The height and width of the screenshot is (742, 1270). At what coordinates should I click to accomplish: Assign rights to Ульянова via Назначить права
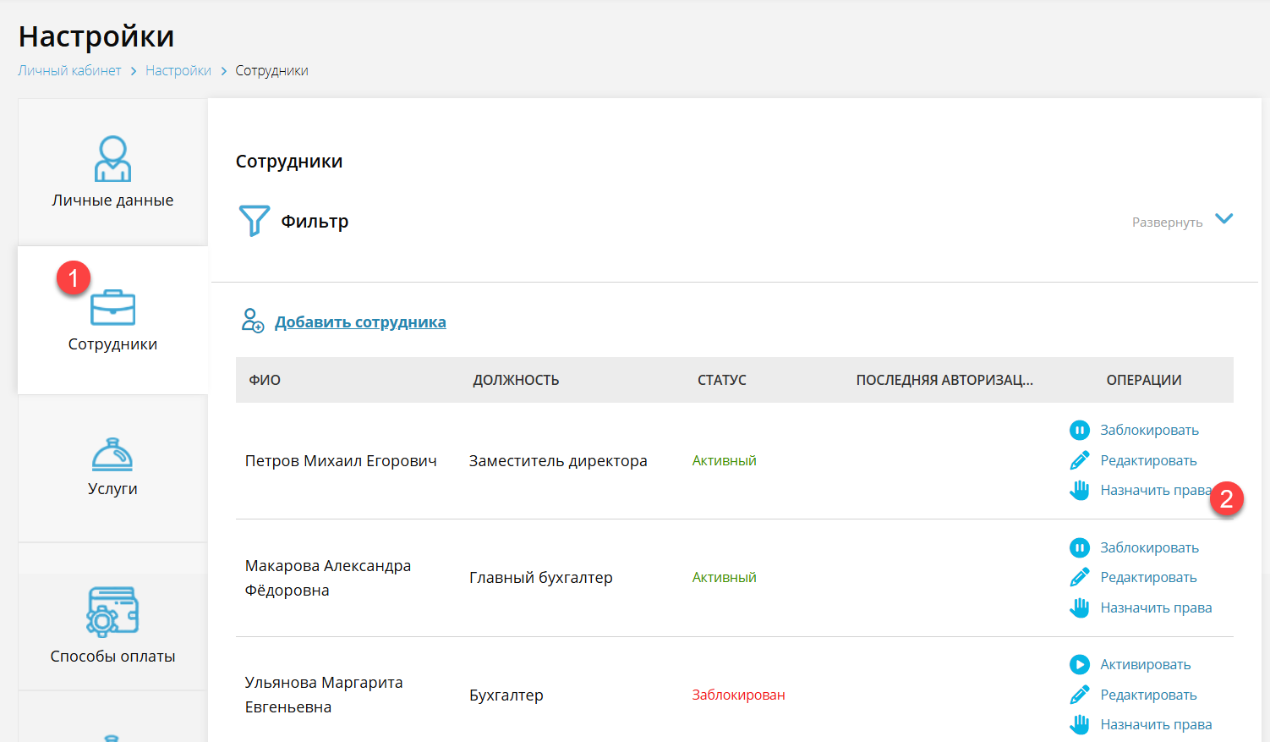[1156, 724]
